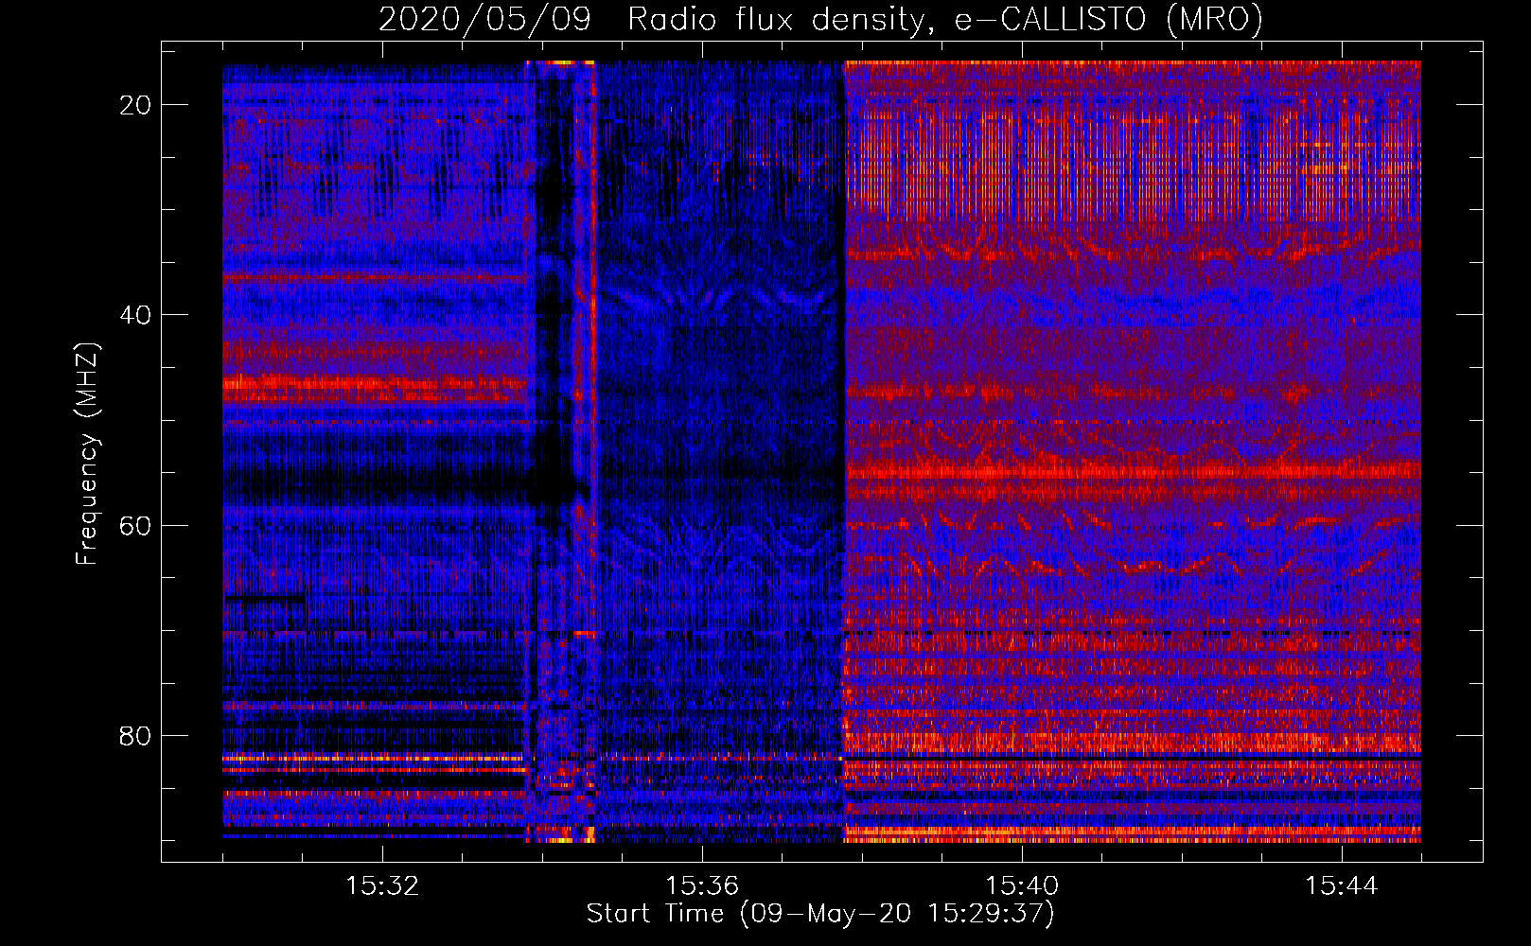Click the 15:44 time tick label

pyautogui.click(x=1342, y=886)
